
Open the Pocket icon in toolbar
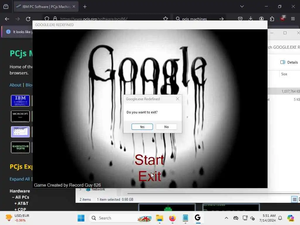pyautogui.click(x=240, y=19)
